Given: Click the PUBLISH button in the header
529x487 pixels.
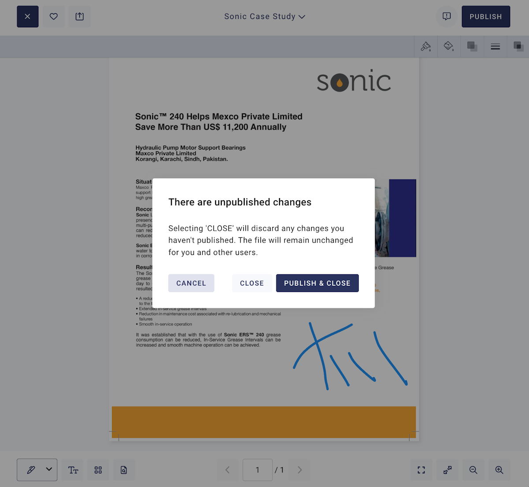Looking at the screenshot, I should pyautogui.click(x=486, y=17).
